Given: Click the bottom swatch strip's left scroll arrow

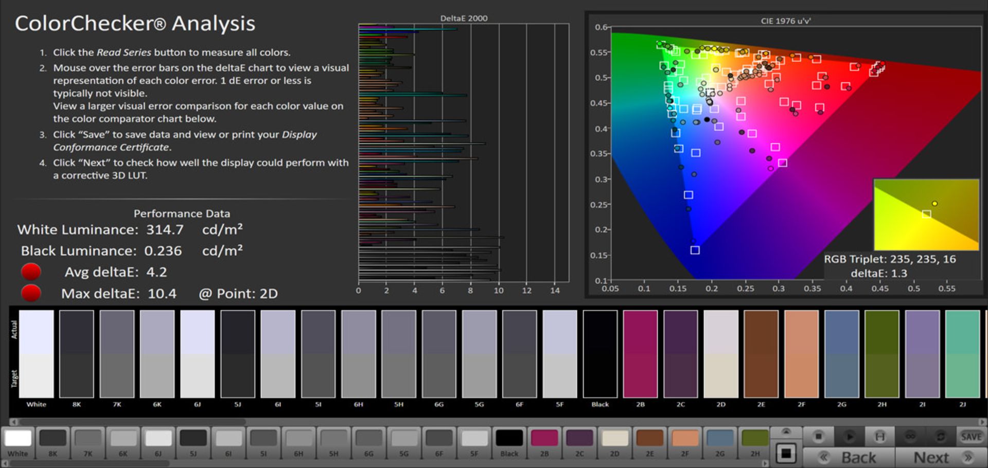Looking at the screenshot, I should click(5, 463).
